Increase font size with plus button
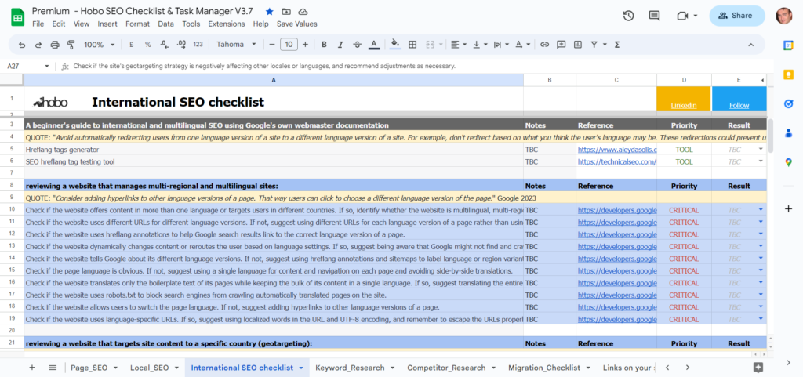The width and height of the screenshot is (803, 377). (x=305, y=45)
